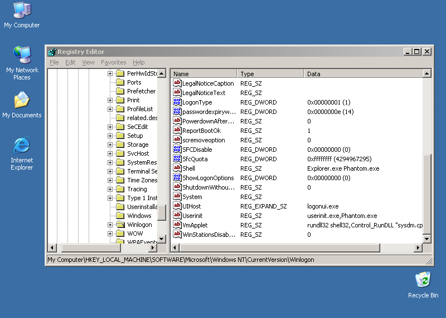This screenshot has width=446, height=318.
Task: Select the Userinstalla key in tree
Action: pos(142,207)
